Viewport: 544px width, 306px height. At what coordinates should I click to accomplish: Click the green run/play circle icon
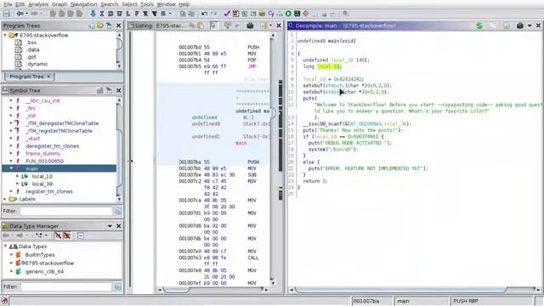point(288,14)
